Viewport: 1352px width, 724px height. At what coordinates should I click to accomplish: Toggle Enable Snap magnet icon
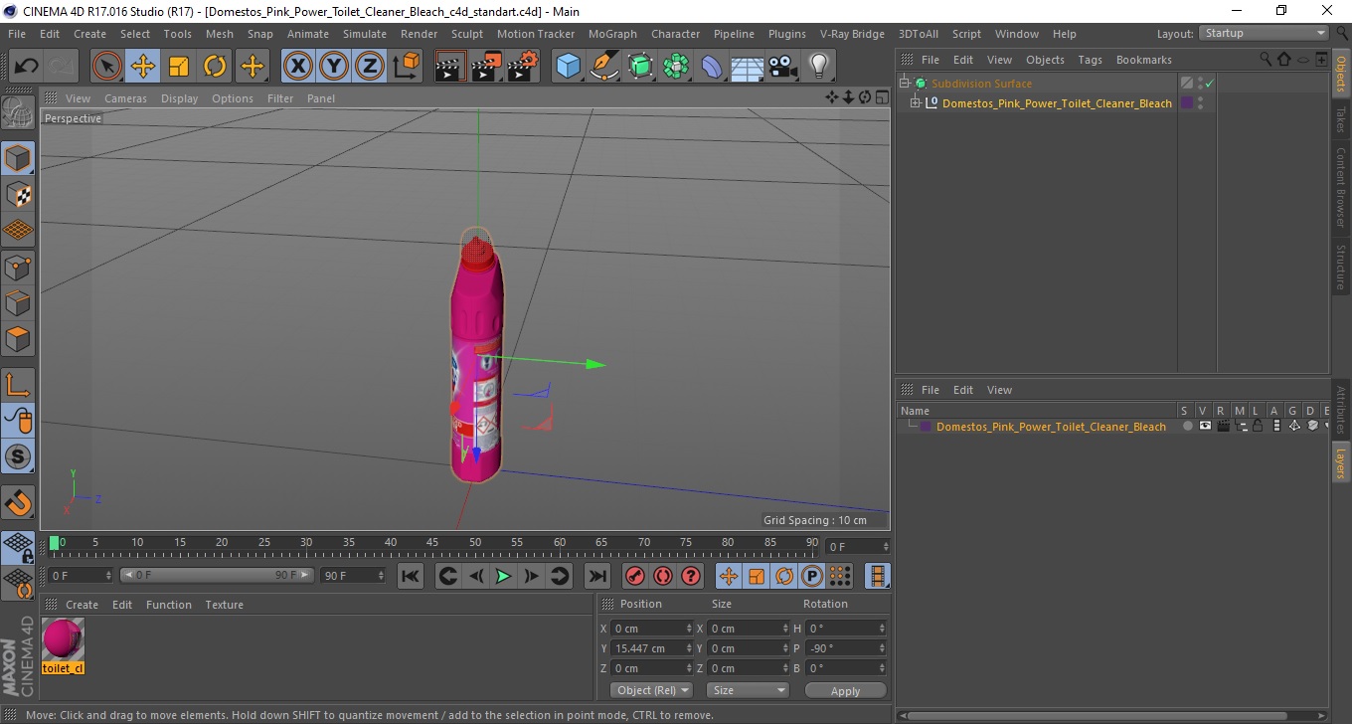(x=18, y=502)
